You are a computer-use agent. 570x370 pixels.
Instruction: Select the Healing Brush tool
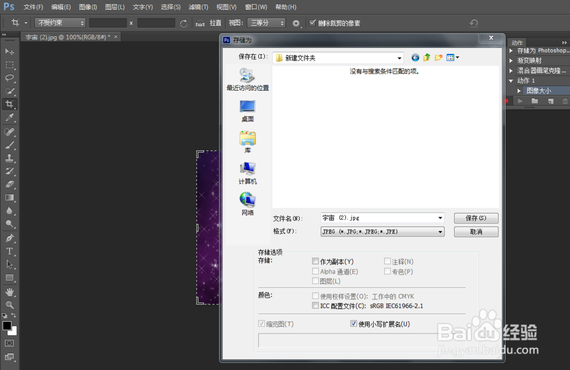tap(10, 132)
